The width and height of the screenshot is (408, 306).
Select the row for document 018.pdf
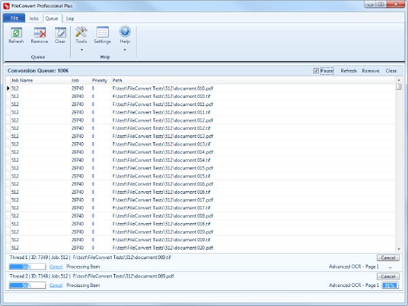tap(201, 216)
